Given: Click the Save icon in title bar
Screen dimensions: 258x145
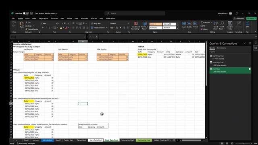Looking at the screenshot, I should tap(31, 13).
